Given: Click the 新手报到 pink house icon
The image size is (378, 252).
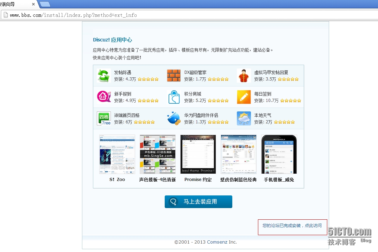Looking at the screenshot, I should [104, 97].
